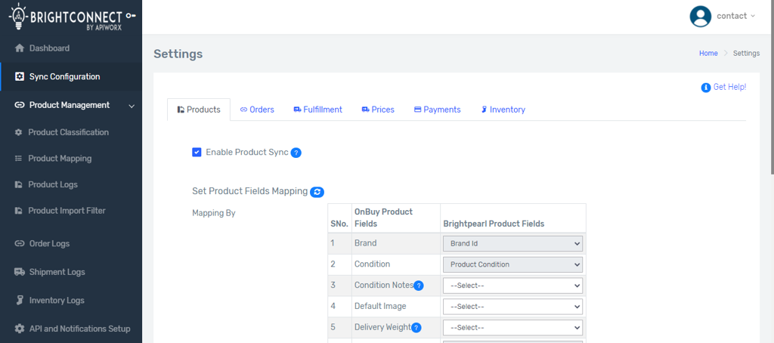This screenshot has width=774, height=343.
Task: Click the BrightConnect logo
Action: (x=72, y=17)
